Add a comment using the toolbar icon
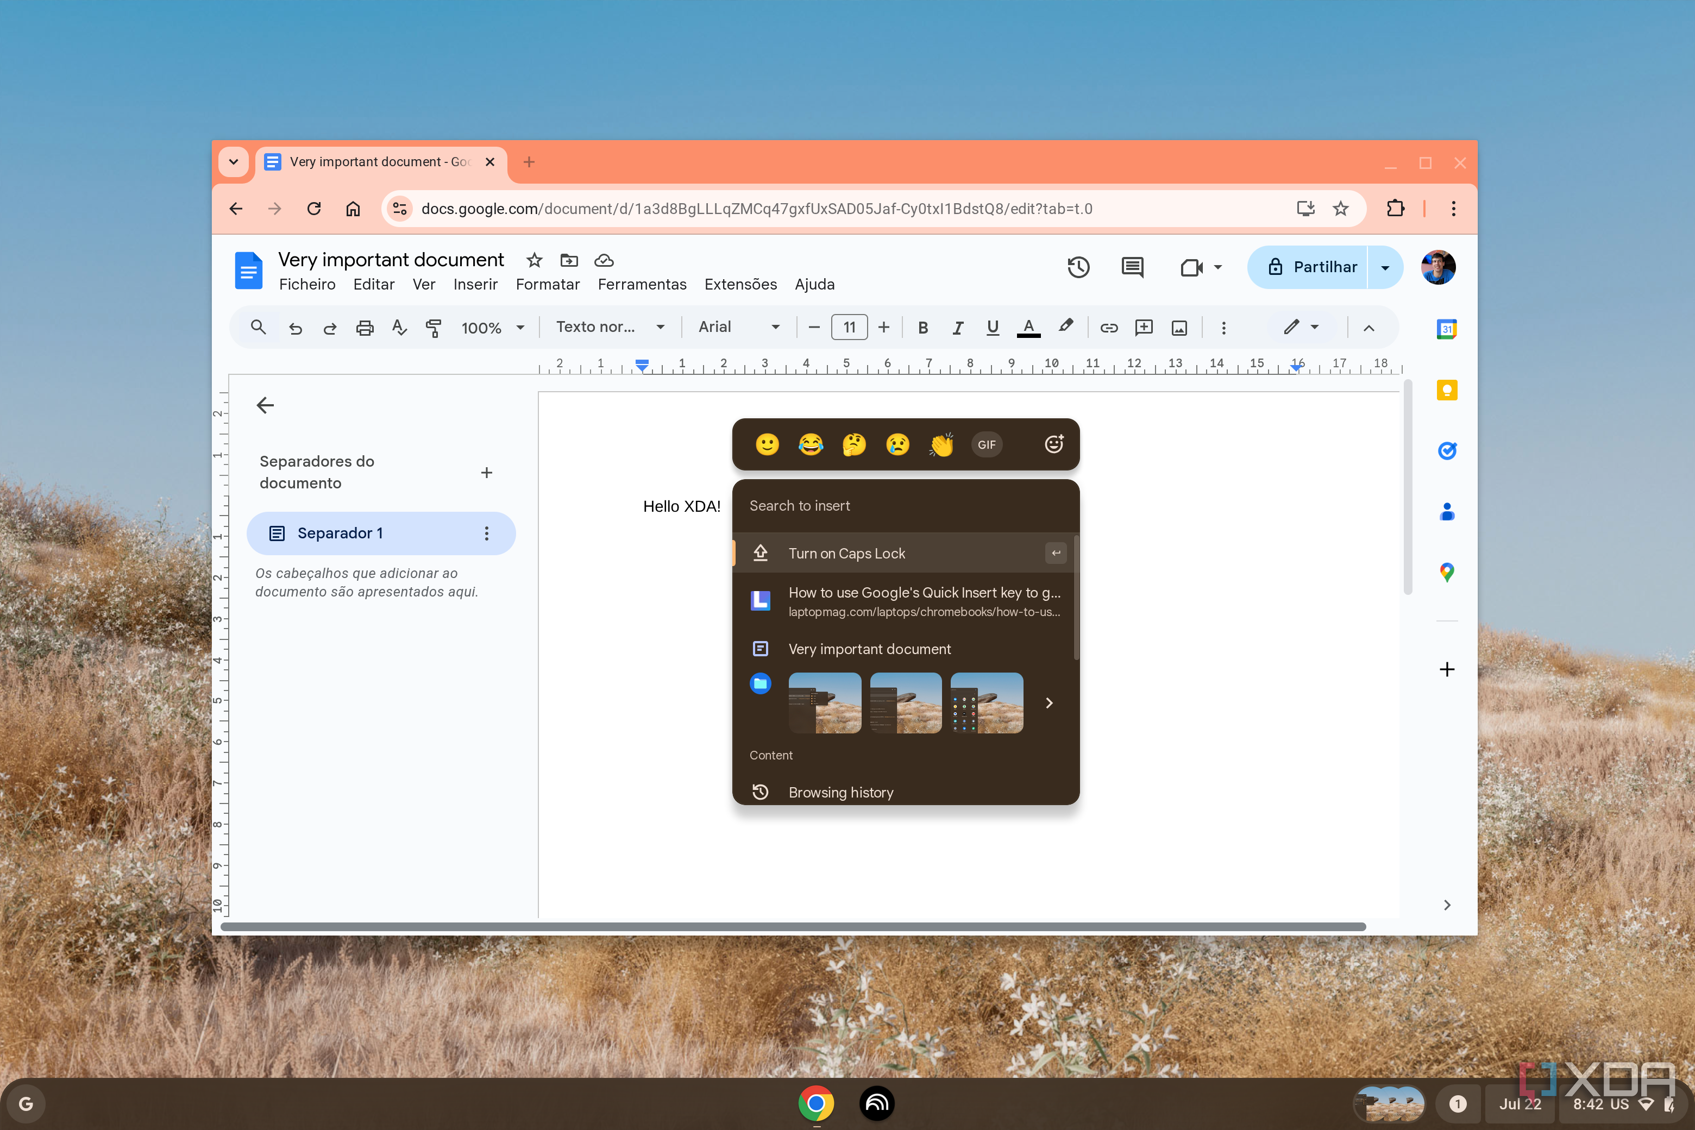Screen dimensions: 1695x1130 coord(1144,327)
